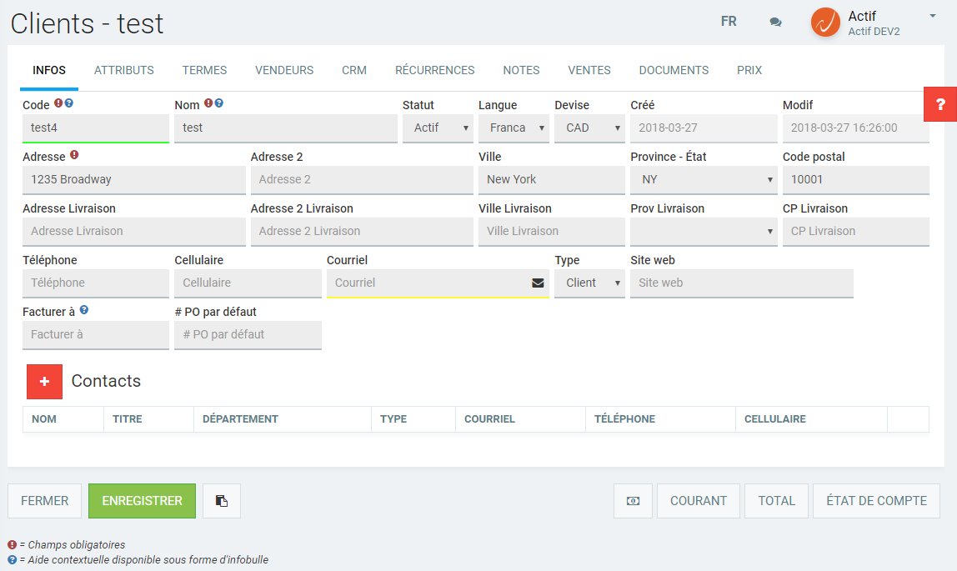The height and width of the screenshot is (571, 957).
Task: Switch to the Attributs tab
Action: pos(123,71)
